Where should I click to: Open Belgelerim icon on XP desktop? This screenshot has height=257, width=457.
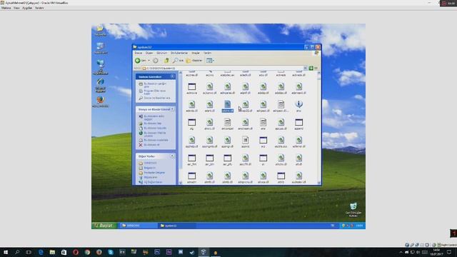(100, 30)
